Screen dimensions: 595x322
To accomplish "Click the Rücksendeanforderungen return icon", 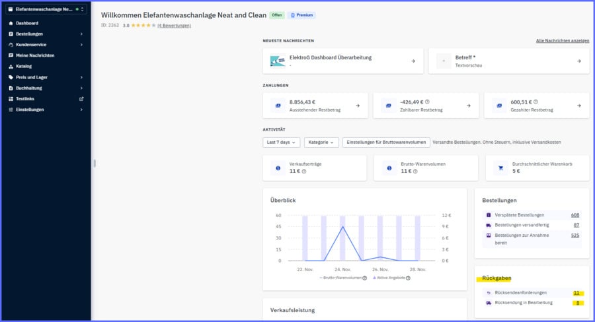I will point(489,293).
